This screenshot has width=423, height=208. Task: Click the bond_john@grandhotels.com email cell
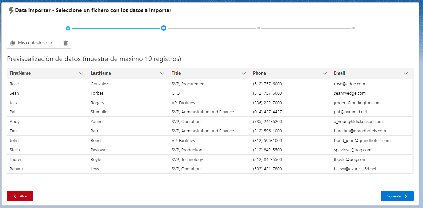372,141
